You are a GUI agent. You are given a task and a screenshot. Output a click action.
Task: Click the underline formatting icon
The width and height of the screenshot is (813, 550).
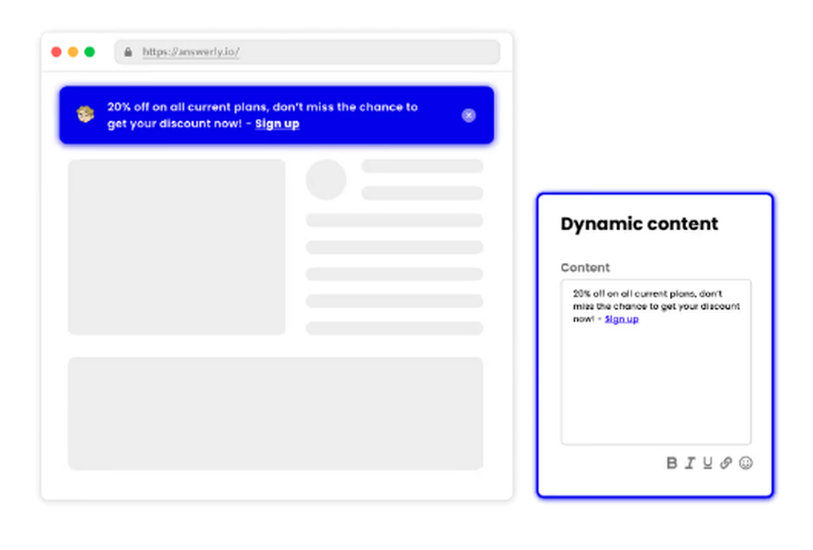(x=707, y=463)
